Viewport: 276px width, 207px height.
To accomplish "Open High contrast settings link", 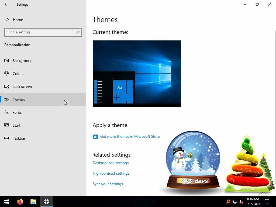I will click(x=111, y=173).
